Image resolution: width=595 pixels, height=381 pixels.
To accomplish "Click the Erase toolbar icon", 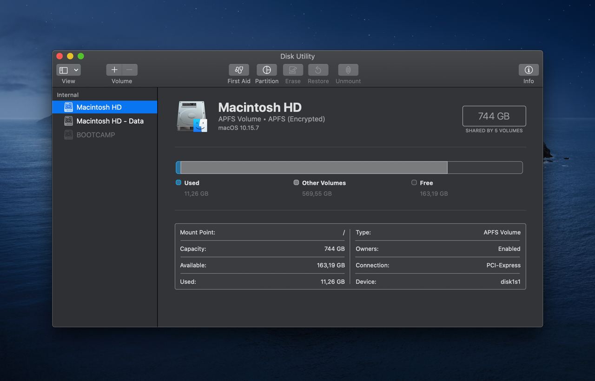I will pyautogui.click(x=293, y=70).
